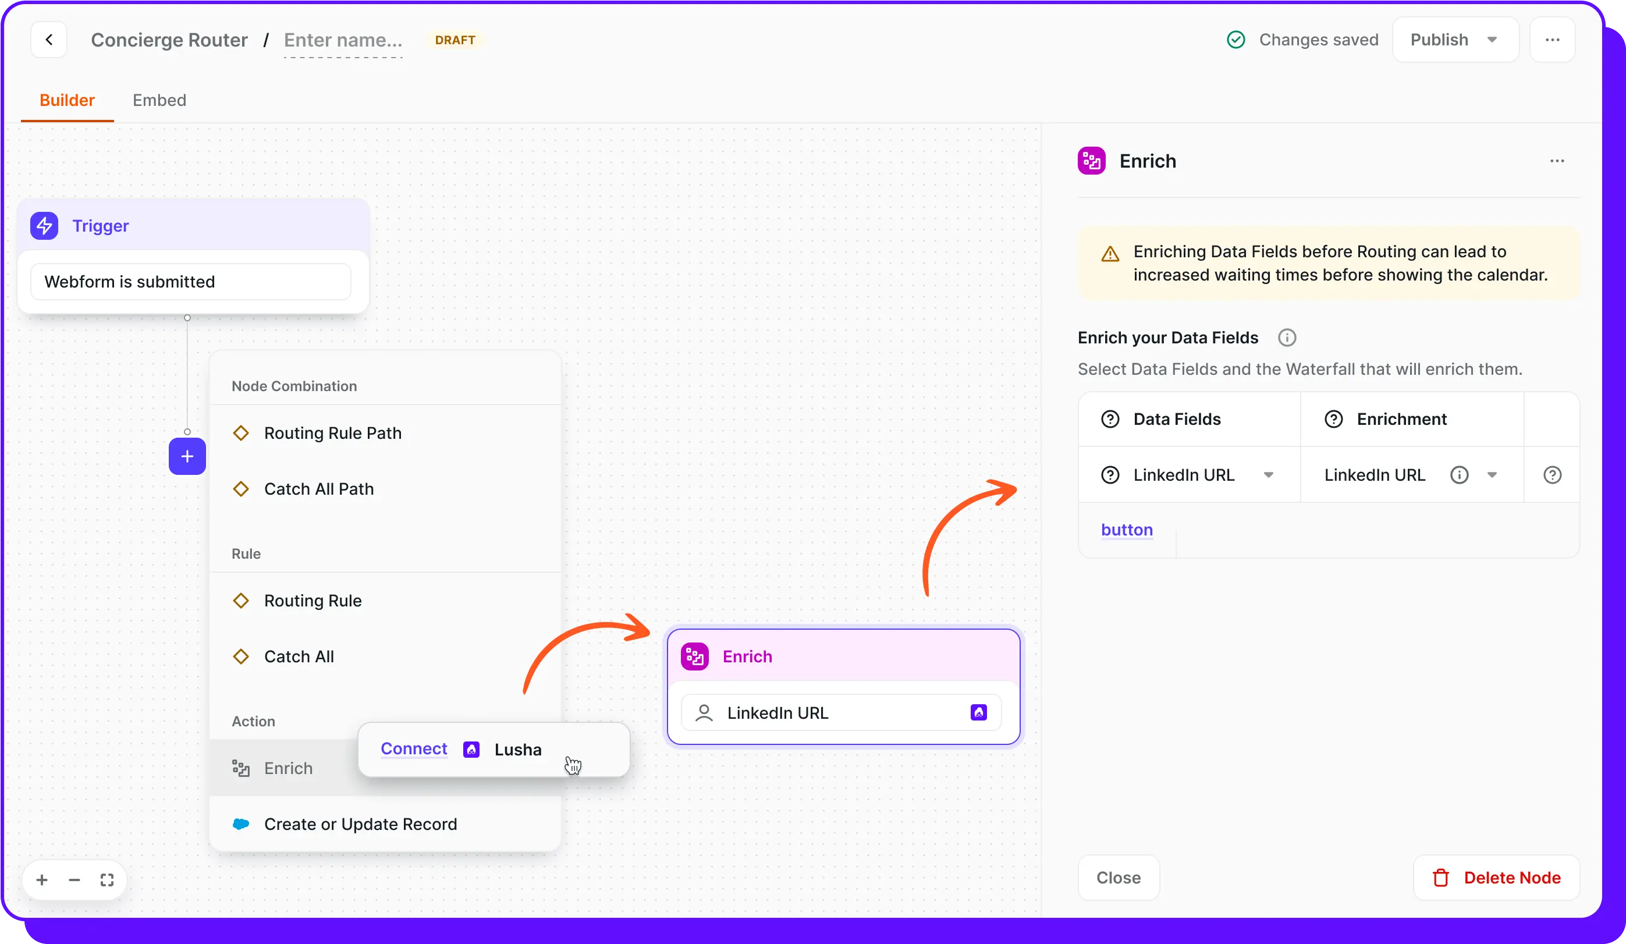
Task: Click the Close button
Action: pos(1118,878)
